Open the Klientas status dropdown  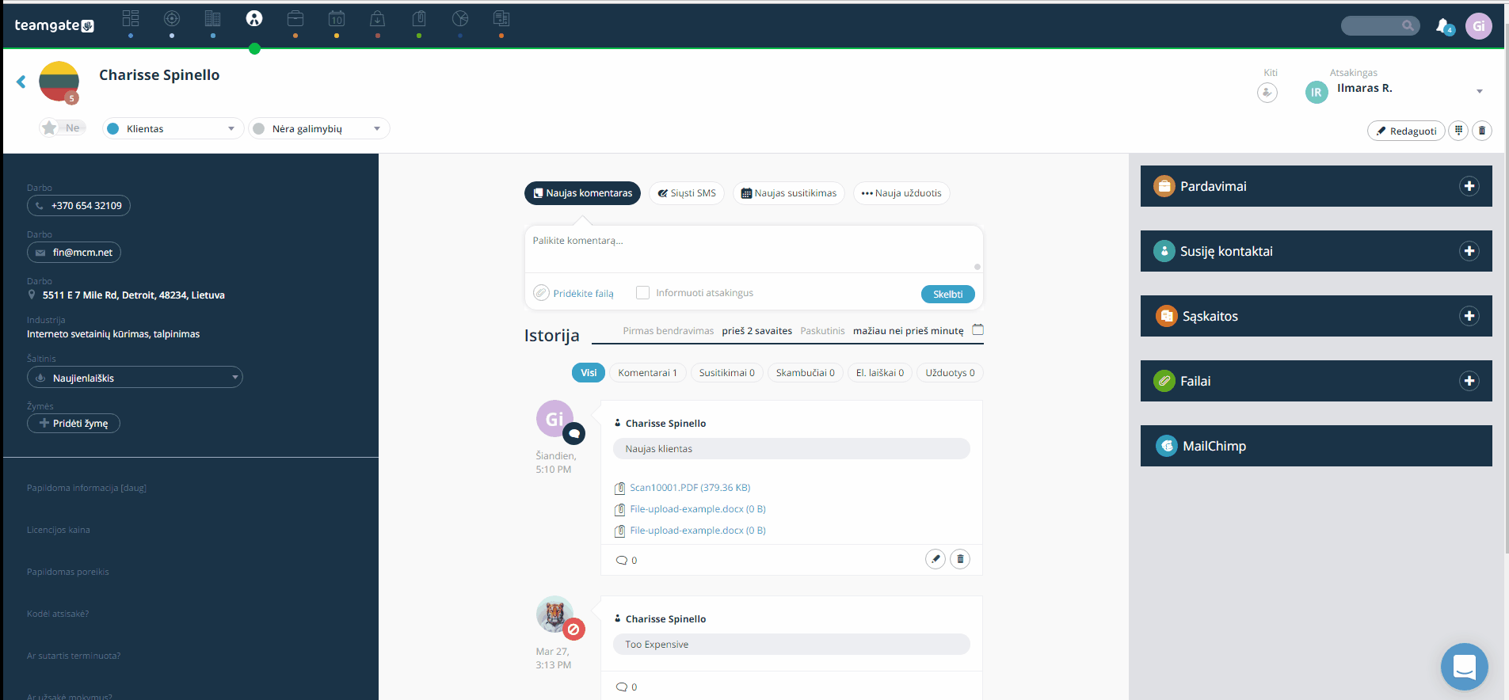tap(172, 128)
